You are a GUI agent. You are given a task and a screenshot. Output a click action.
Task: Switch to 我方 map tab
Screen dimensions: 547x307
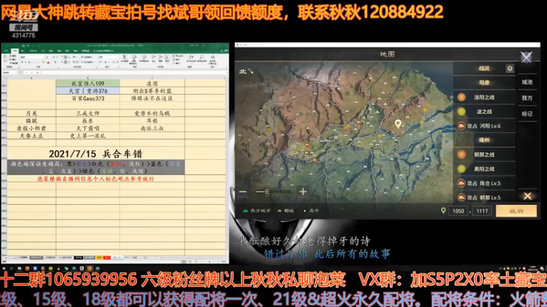tap(526, 98)
